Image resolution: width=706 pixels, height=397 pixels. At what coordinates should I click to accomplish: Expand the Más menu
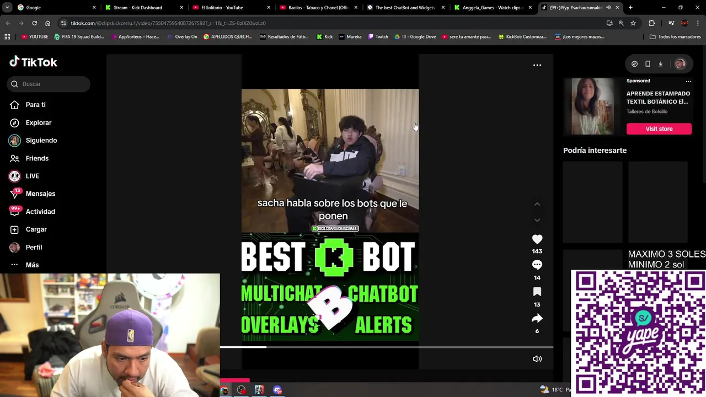[24, 265]
